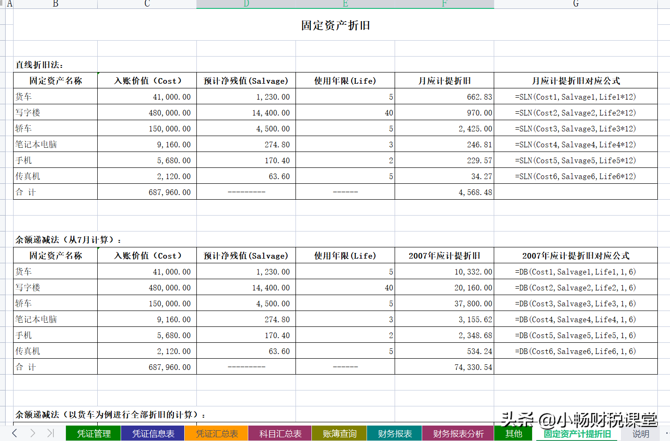Open the 科目汇总表 sheet tab
Screen dimensions: 670x441
[x=279, y=434]
